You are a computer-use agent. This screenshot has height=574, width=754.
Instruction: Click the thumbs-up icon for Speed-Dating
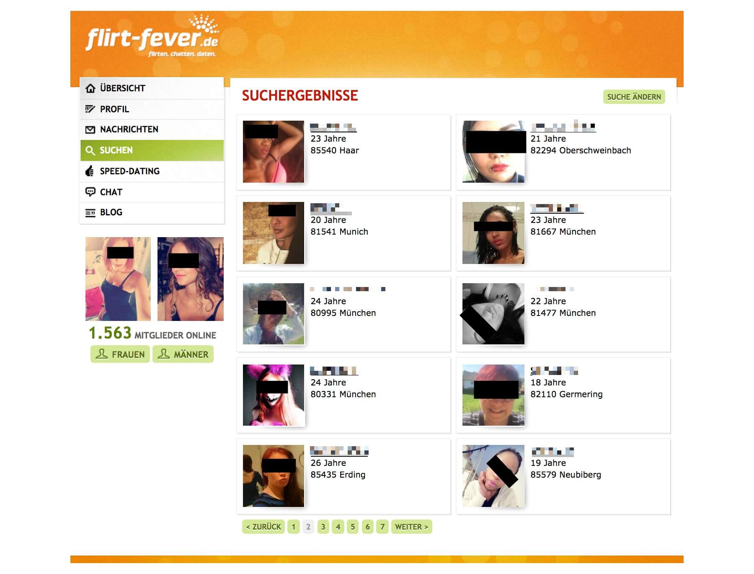click(90, 171)
